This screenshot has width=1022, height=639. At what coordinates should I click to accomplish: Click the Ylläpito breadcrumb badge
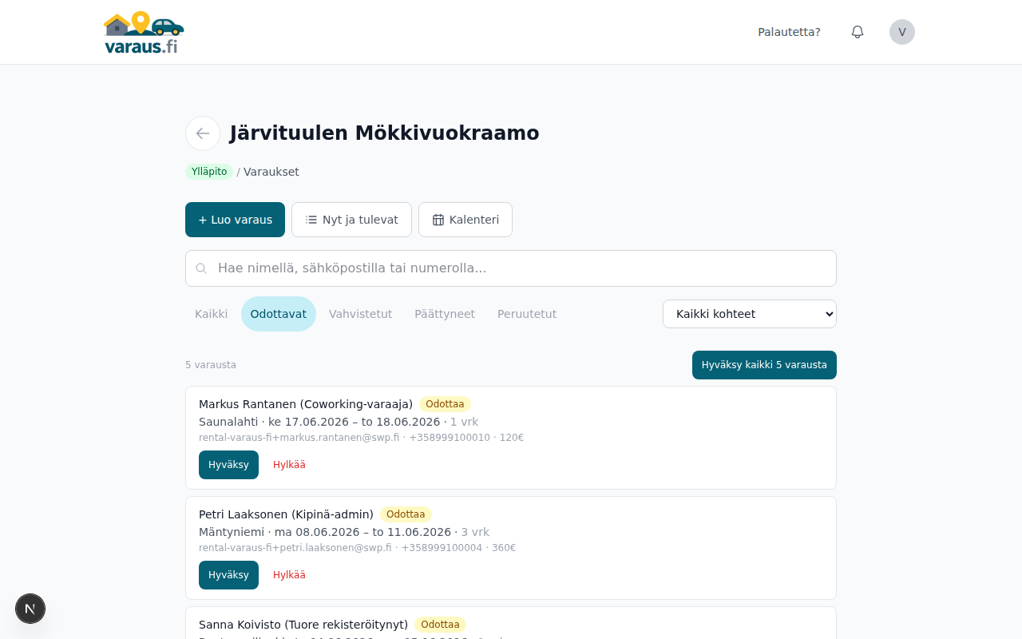tap(209, 172)
